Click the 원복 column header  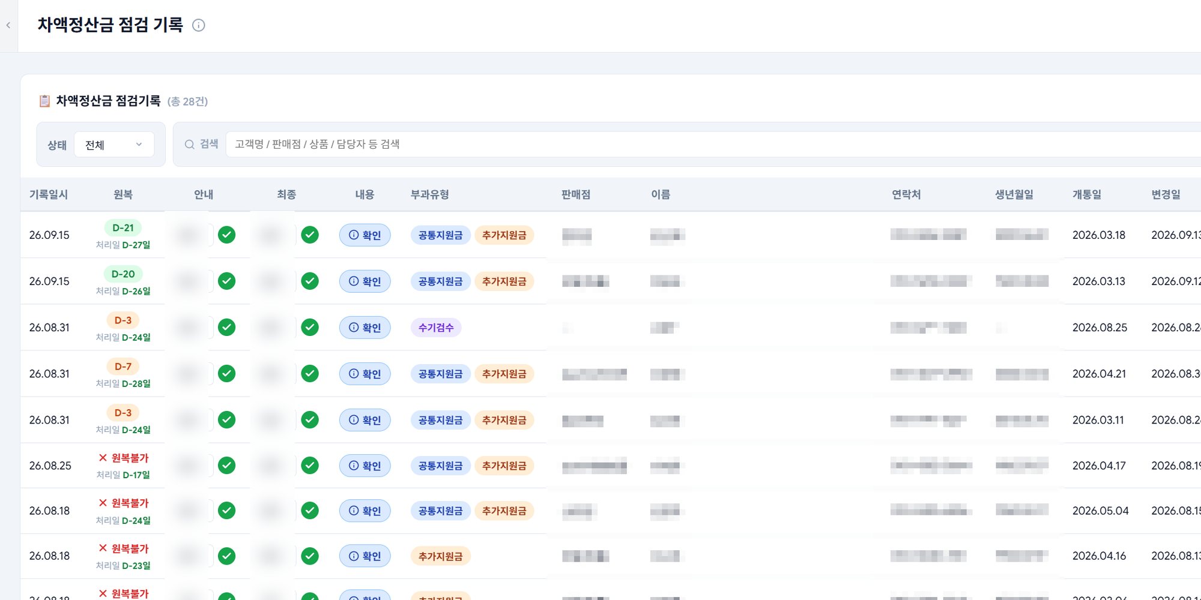[123, 194]
